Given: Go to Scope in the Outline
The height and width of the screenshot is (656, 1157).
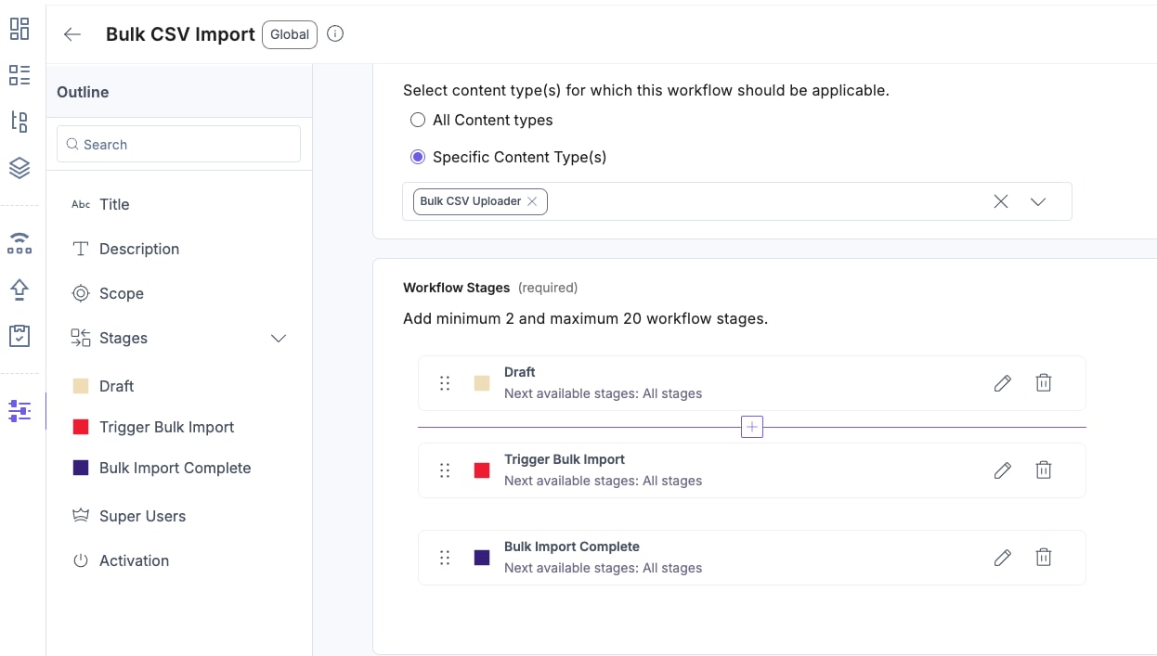Looking at the screenshot, I should (121, 293).
